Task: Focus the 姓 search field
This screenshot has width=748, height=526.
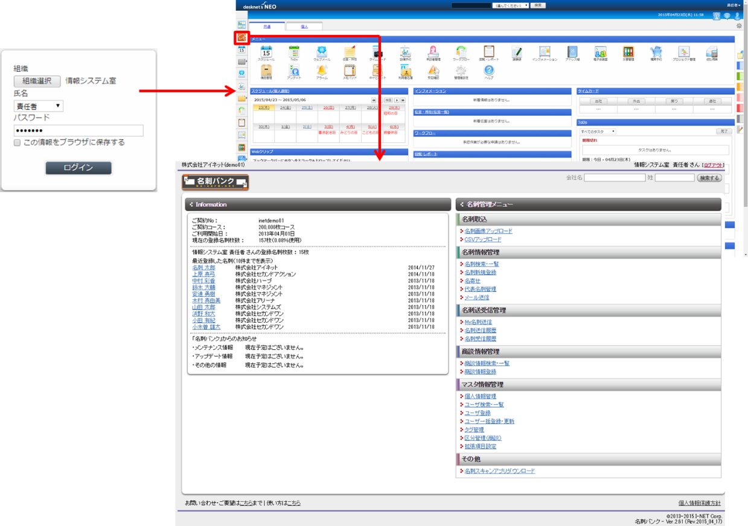Action: 674,178
